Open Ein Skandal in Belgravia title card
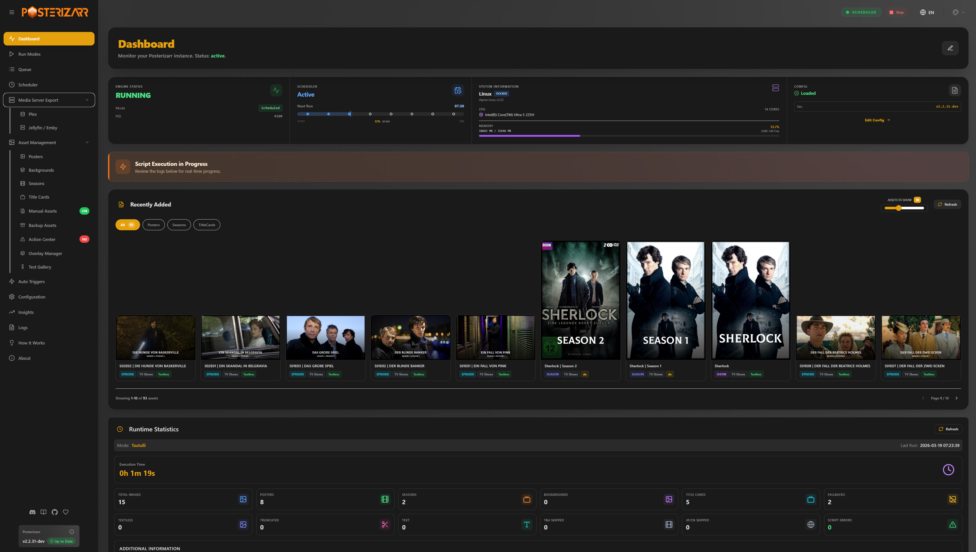976x552 pixels. 240,338
